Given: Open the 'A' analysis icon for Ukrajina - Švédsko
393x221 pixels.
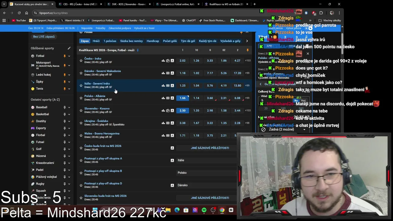Looking at the screenshot, I should (x=172, y=123).
